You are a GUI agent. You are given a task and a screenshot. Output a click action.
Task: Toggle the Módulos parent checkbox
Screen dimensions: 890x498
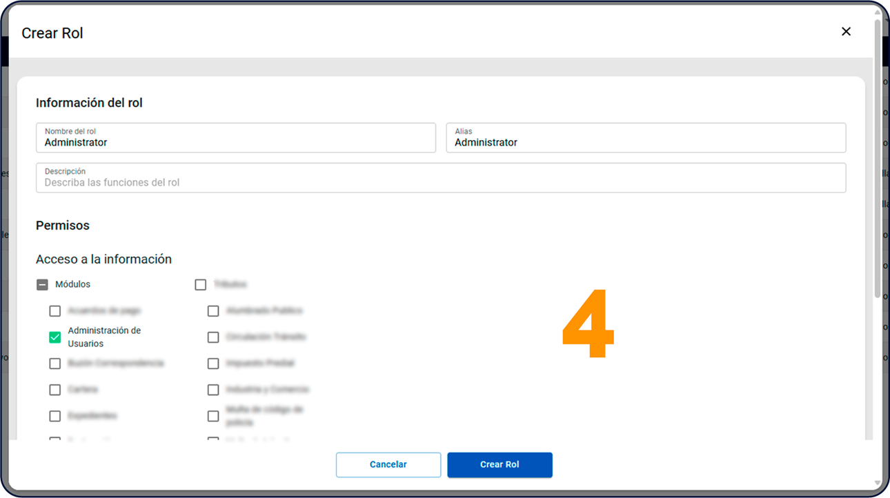42,285
